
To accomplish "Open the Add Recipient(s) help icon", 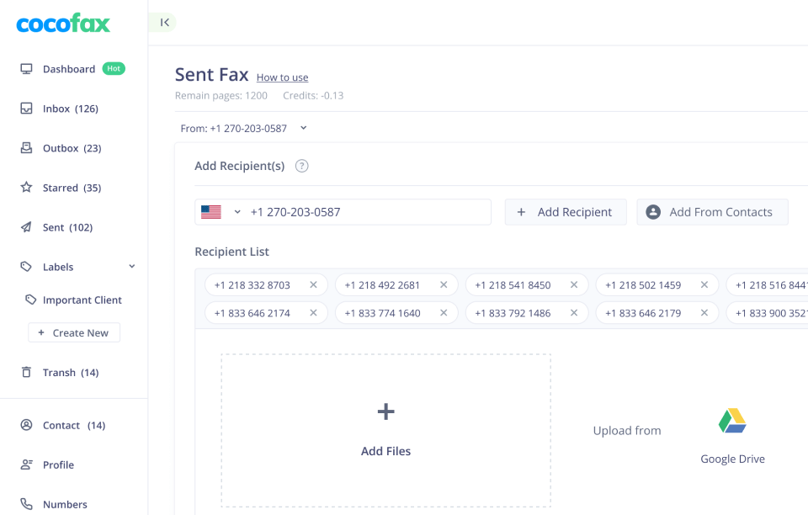I will tap(301, 166).
